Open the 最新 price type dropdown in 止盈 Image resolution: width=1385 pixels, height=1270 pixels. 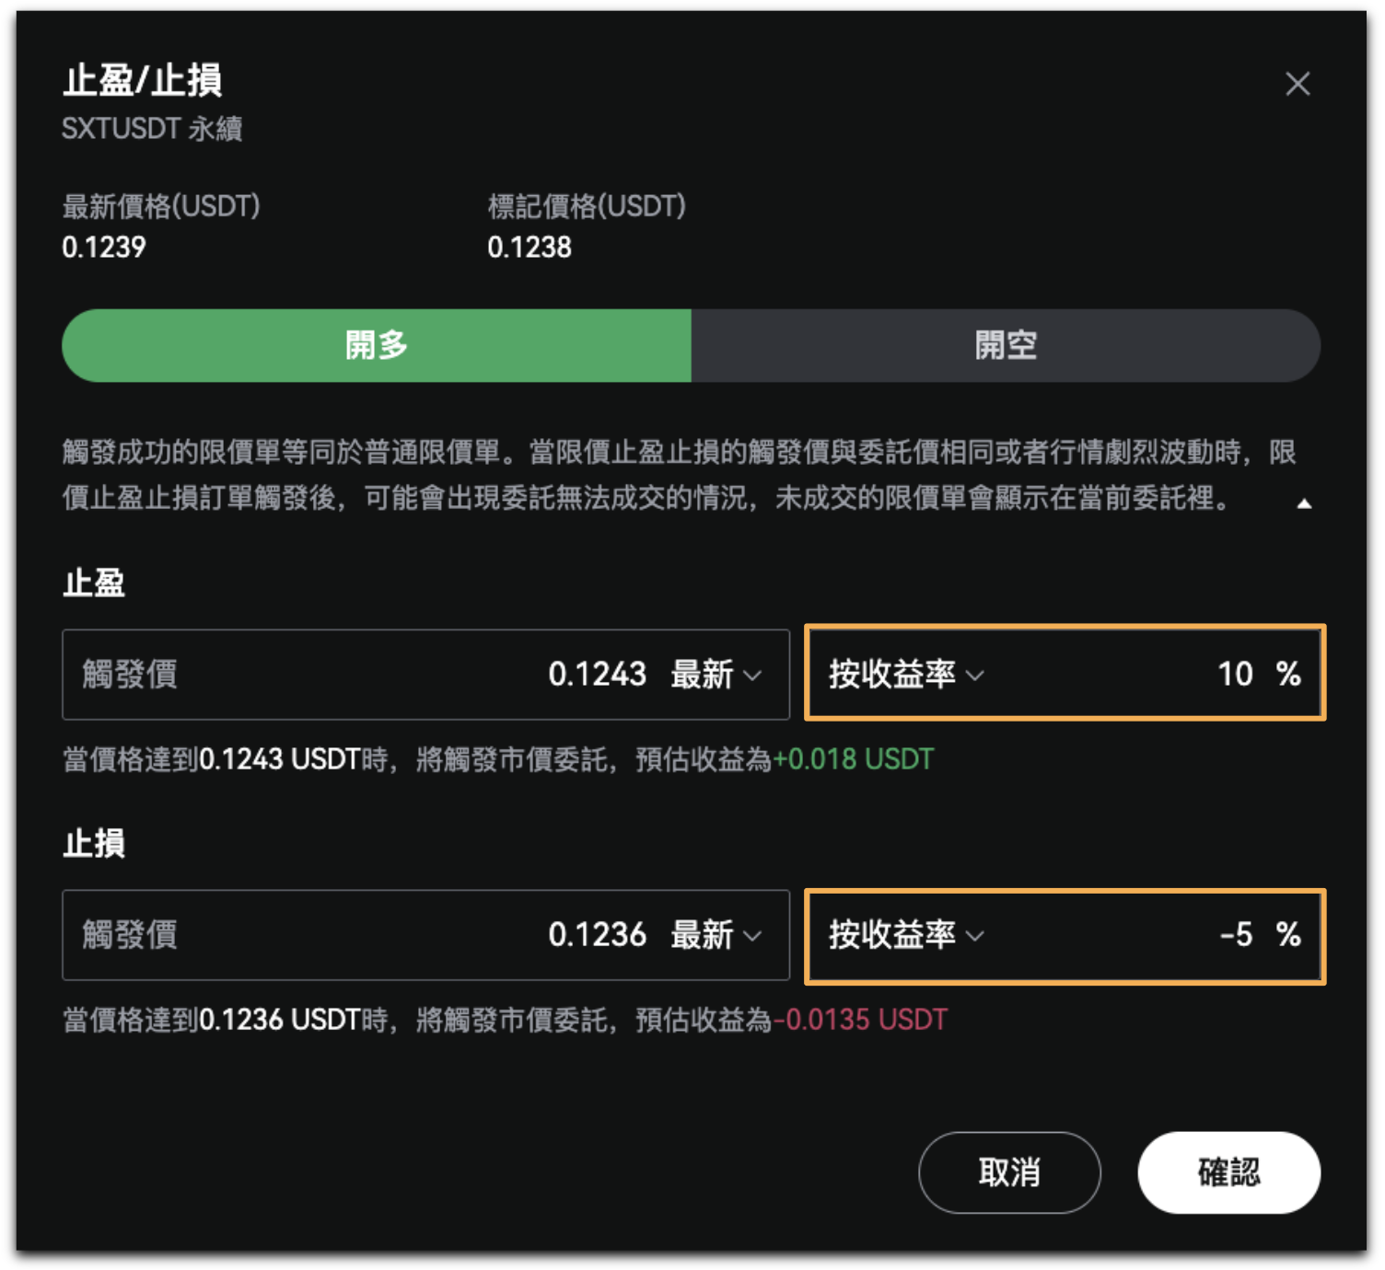click(716, 675)
